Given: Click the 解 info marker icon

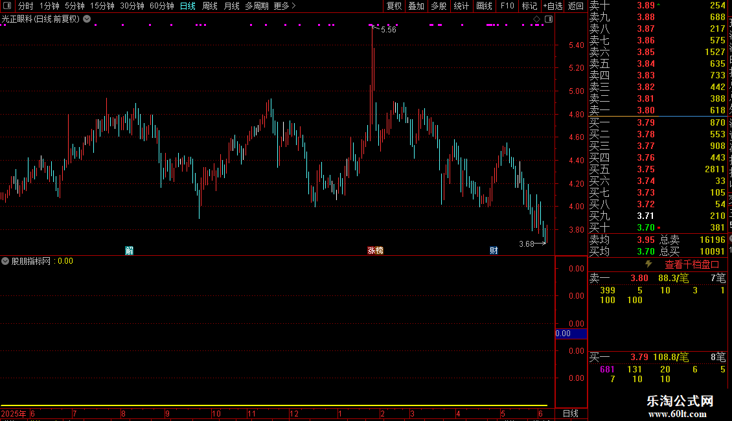Looking at the screenshot, I should pyautogui.click(x=130, y=251).
